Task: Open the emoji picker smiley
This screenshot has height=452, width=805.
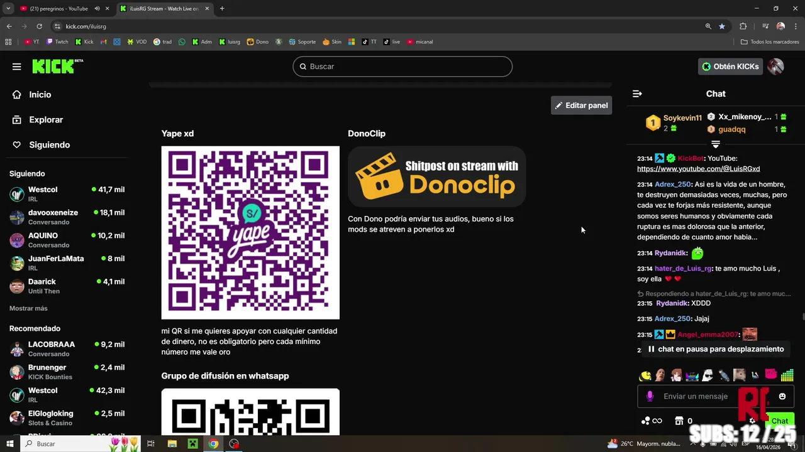Action: point(782,397)
